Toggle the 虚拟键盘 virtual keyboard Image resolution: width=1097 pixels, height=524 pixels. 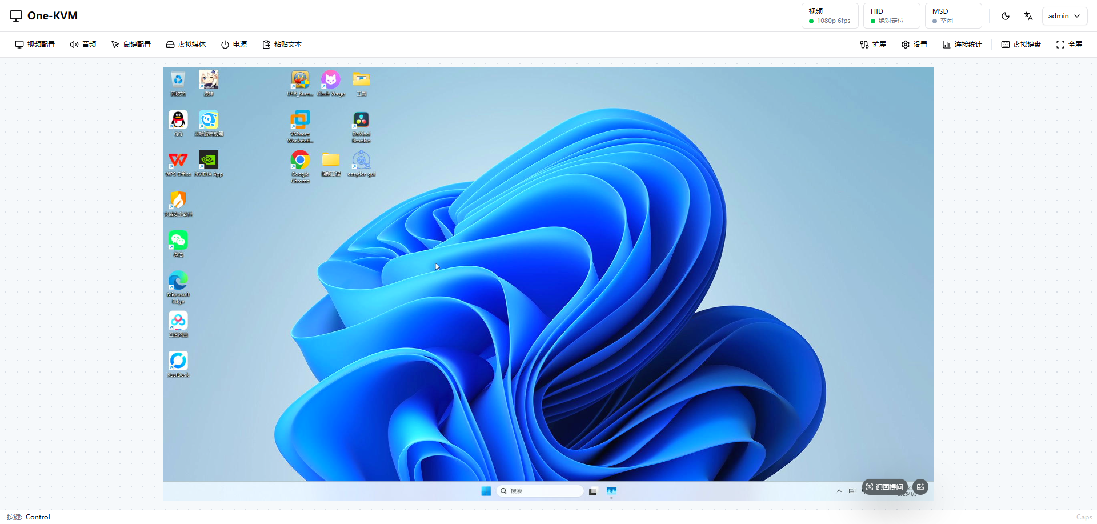1021,45
